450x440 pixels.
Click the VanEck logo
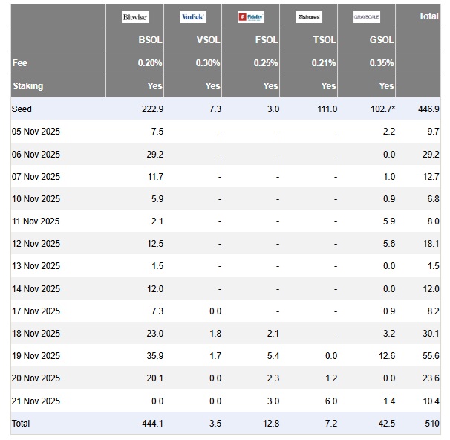tap(193, 17)
